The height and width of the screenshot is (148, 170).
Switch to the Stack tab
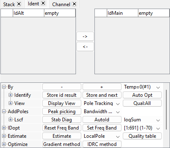coord(9,4)
